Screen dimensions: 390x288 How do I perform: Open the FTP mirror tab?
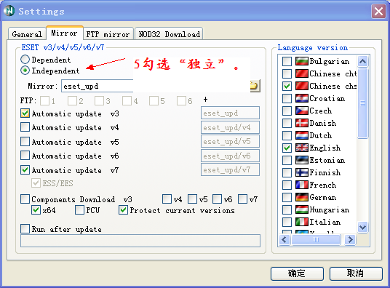[108, 34]
